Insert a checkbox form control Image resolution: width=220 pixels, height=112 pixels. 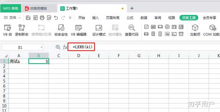pyautogui.click(x=146, y=27)
